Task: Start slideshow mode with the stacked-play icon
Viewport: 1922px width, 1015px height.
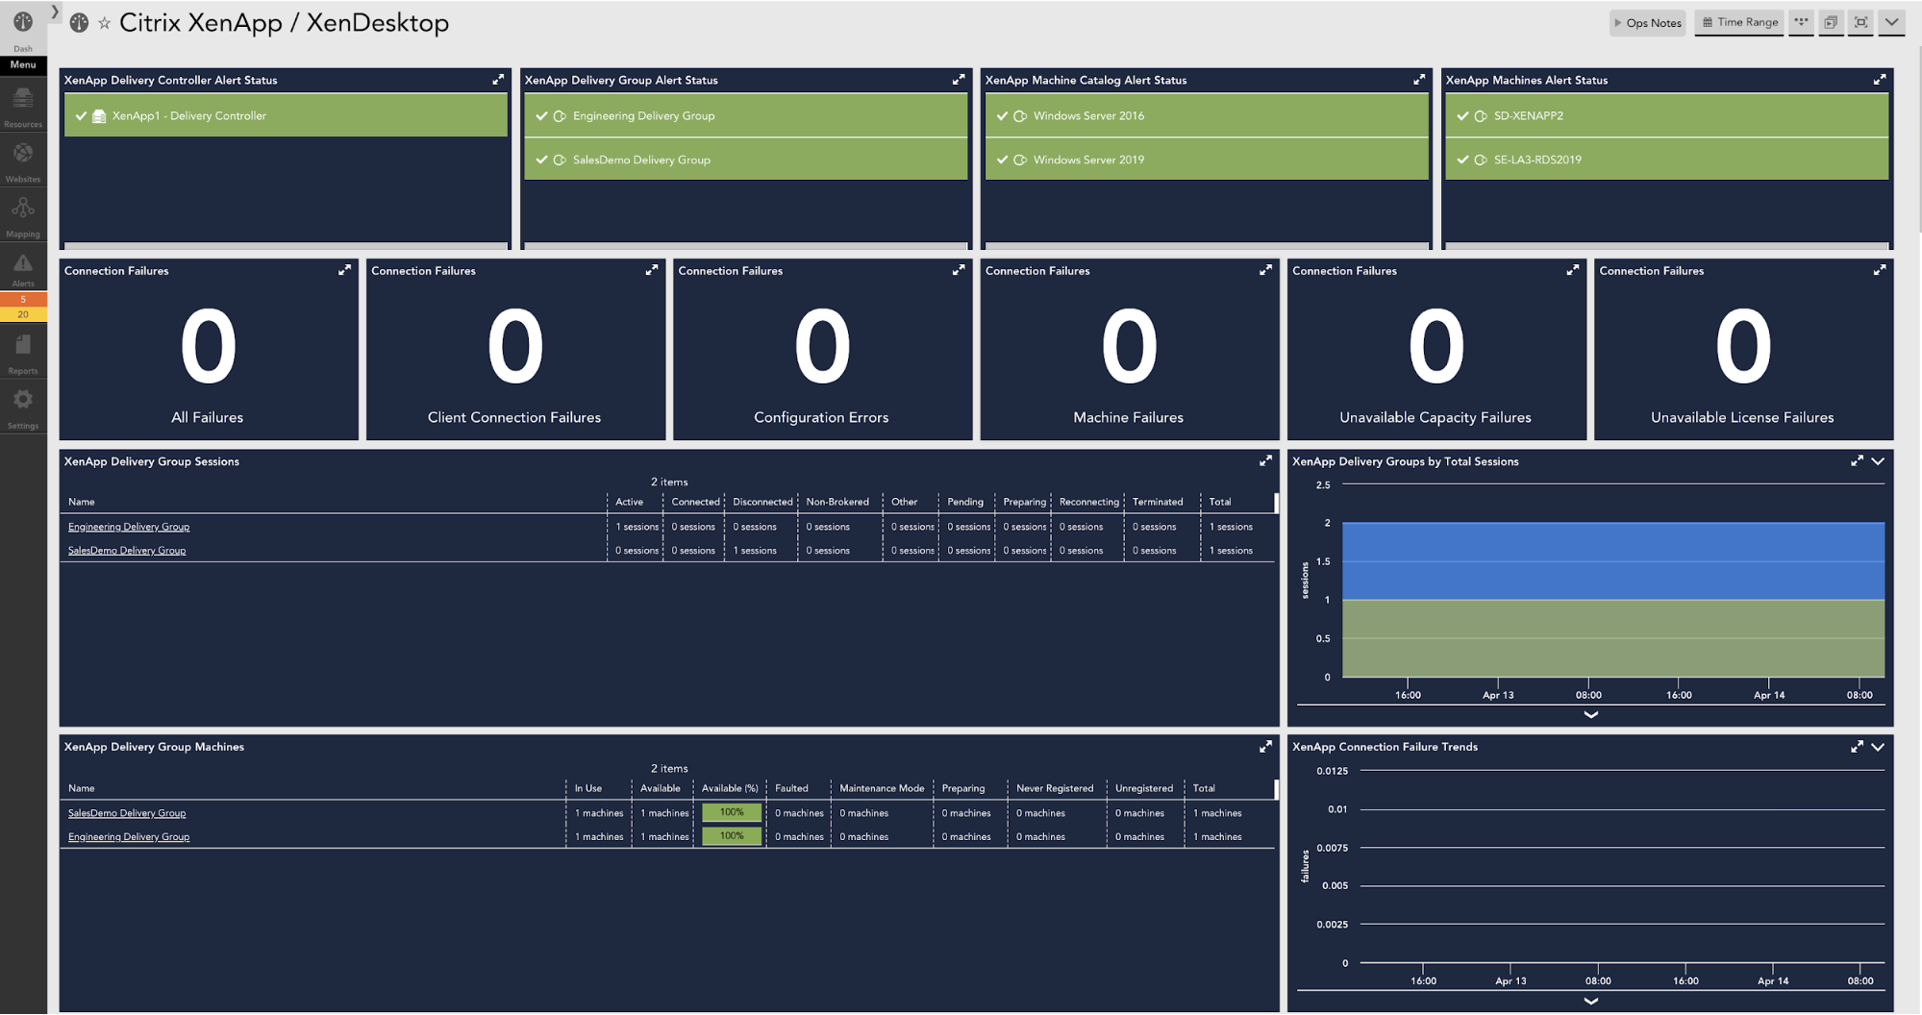Action: click(1831, 22)
